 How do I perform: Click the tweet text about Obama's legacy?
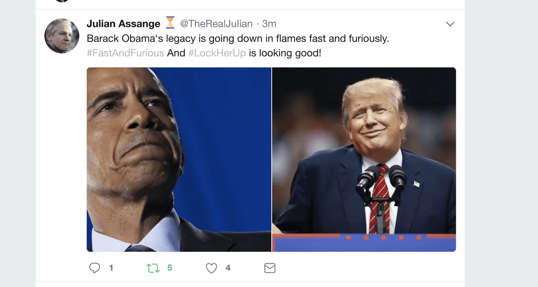coord(238,39)
